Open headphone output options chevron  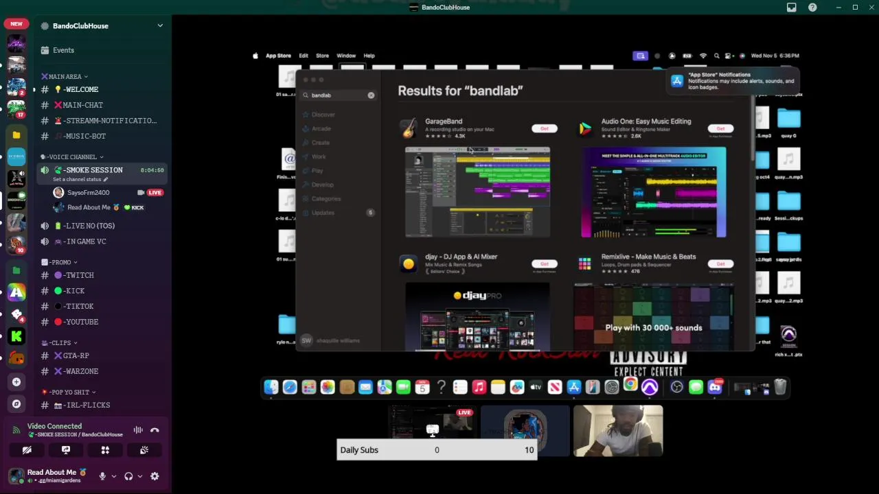140,476
